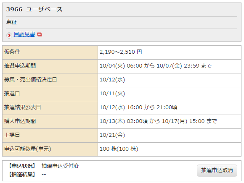Select the 3966 ユーザベース stock title
The image size is (244, 183).
pyautogui.click(x=34, y=9)
